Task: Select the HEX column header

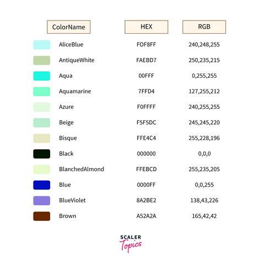Action: click(146, 27)
